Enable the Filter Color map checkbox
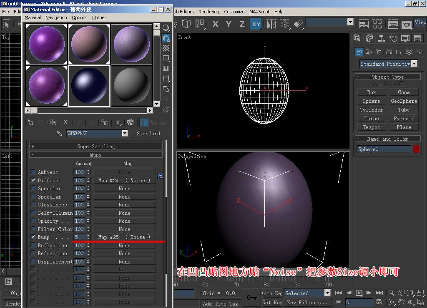Viewport: 427px width, 308px height. click(33, 229)
